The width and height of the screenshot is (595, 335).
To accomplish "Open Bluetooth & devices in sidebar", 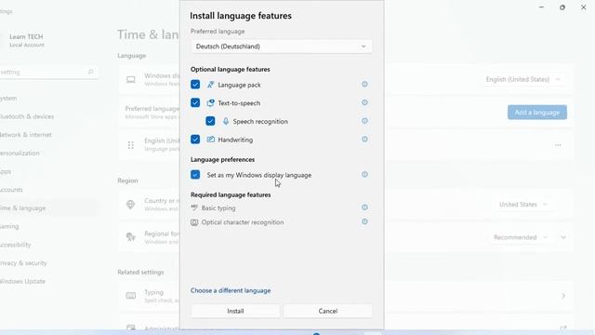I will (x=27, y=116).
